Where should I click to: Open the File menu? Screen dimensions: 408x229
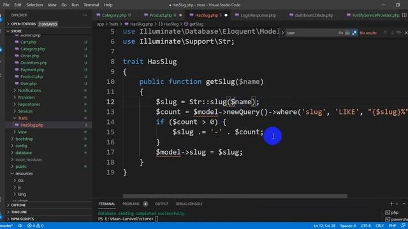coord(6,5)
